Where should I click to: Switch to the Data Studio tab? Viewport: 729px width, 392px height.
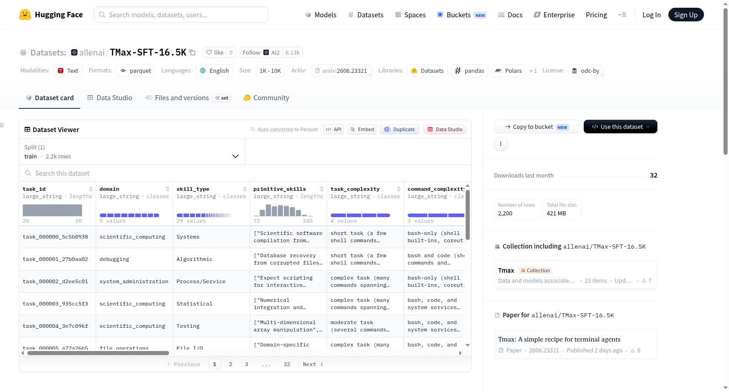point(109,97)
